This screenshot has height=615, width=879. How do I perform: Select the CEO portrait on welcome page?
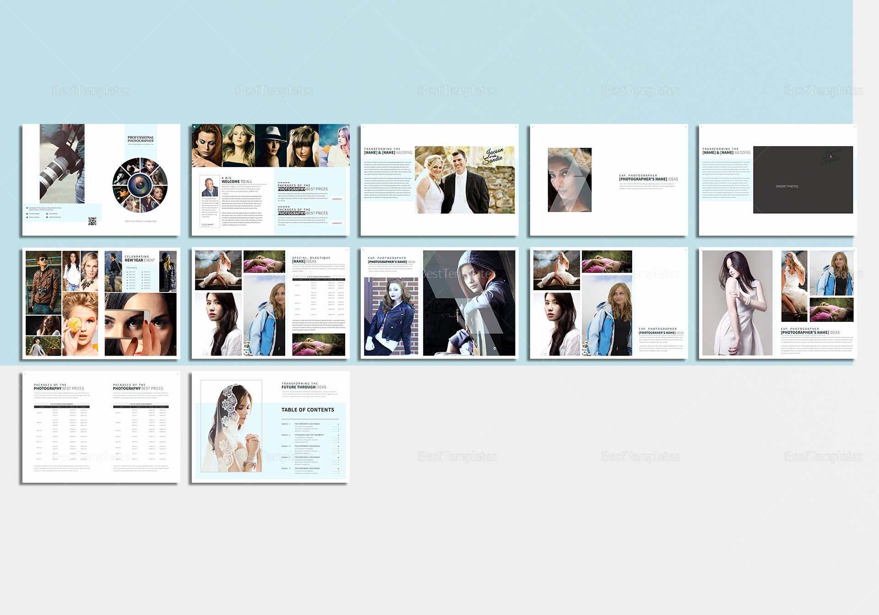[210, 187]
